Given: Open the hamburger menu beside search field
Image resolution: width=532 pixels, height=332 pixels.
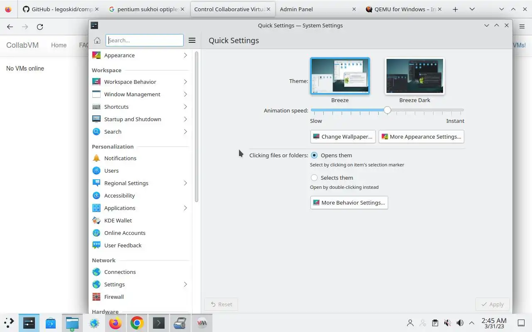Looking at the screenshot, I should pyautogui.click(x=192, y=40).
